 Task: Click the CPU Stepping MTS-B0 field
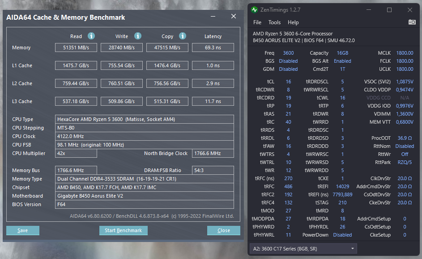(145, 128)
